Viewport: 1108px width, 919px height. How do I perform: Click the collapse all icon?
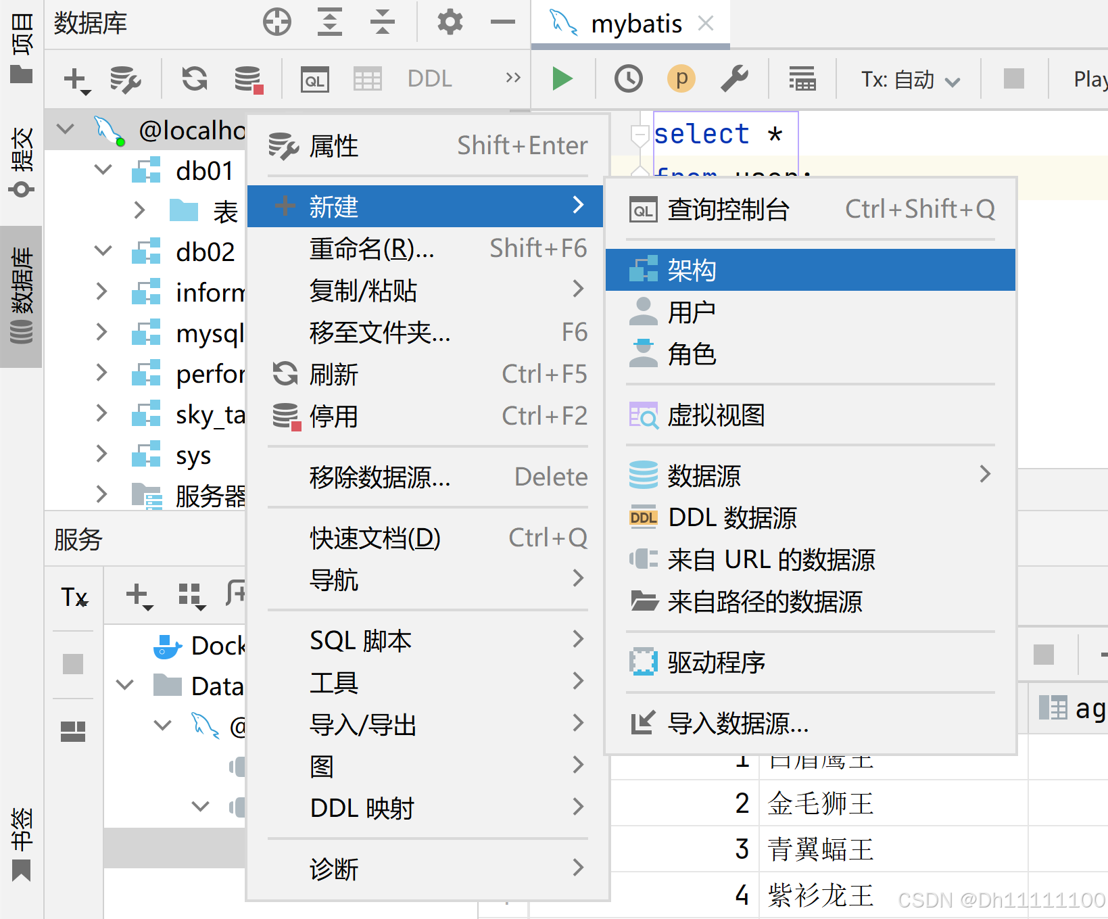383,22
